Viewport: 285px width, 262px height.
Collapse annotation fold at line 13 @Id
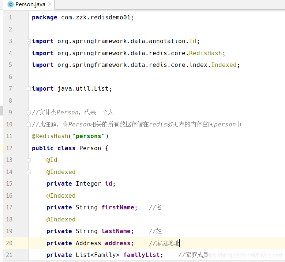tap(29, 160)
